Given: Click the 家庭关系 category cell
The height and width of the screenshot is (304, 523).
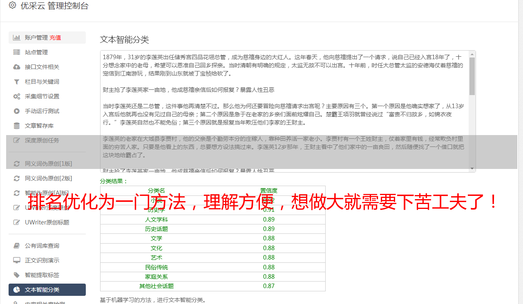Looking at the screenshot, I should coord(156,277).
